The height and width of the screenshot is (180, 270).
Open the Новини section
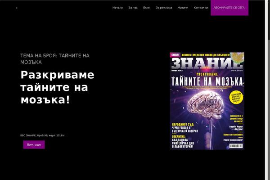click(x=183, y=8)
